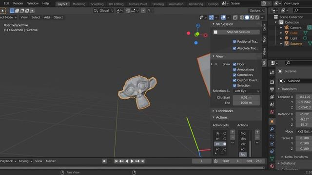Open the Modeling workspace tab
The height and width of the screenshot is (175, 312).
[x=79, y=4]
